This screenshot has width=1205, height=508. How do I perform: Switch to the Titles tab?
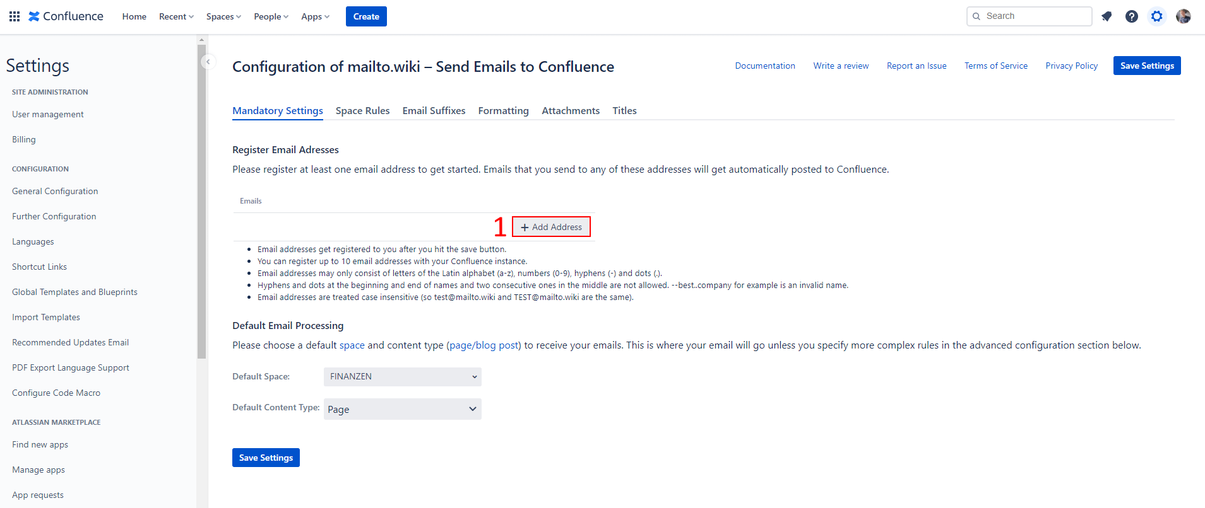[624, 111]
